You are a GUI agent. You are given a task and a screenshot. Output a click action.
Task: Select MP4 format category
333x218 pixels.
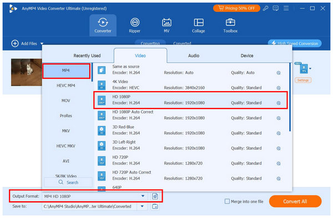(x=67, y=71)
